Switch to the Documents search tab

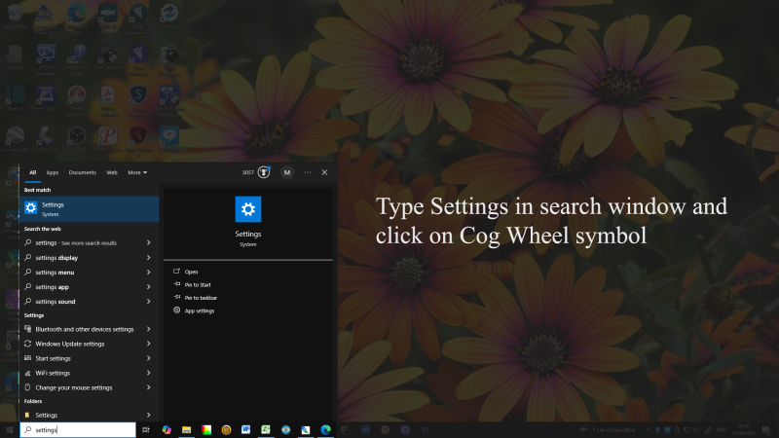pyautogui.click(x=83, y=172)
